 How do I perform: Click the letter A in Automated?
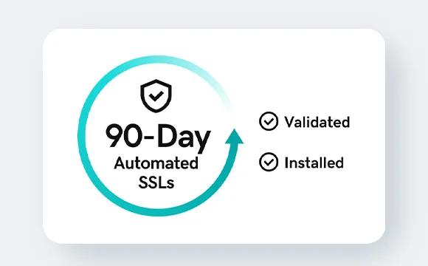pyautogui.click(x=120, y=163)
